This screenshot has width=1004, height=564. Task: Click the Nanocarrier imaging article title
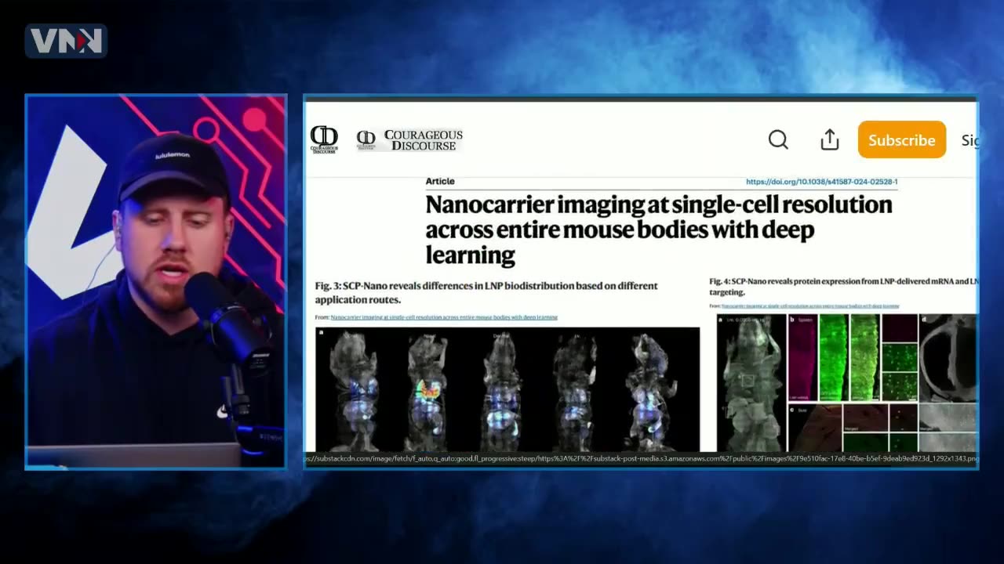(x=659, y=230)
